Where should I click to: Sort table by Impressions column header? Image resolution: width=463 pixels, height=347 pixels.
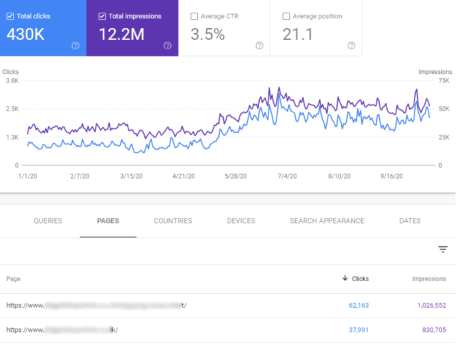(x=429, y=279)
